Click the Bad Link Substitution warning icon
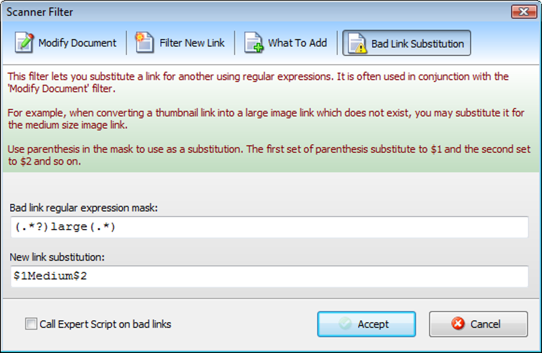This screenshot has width=542, height=353. click(x=357, y=44)
